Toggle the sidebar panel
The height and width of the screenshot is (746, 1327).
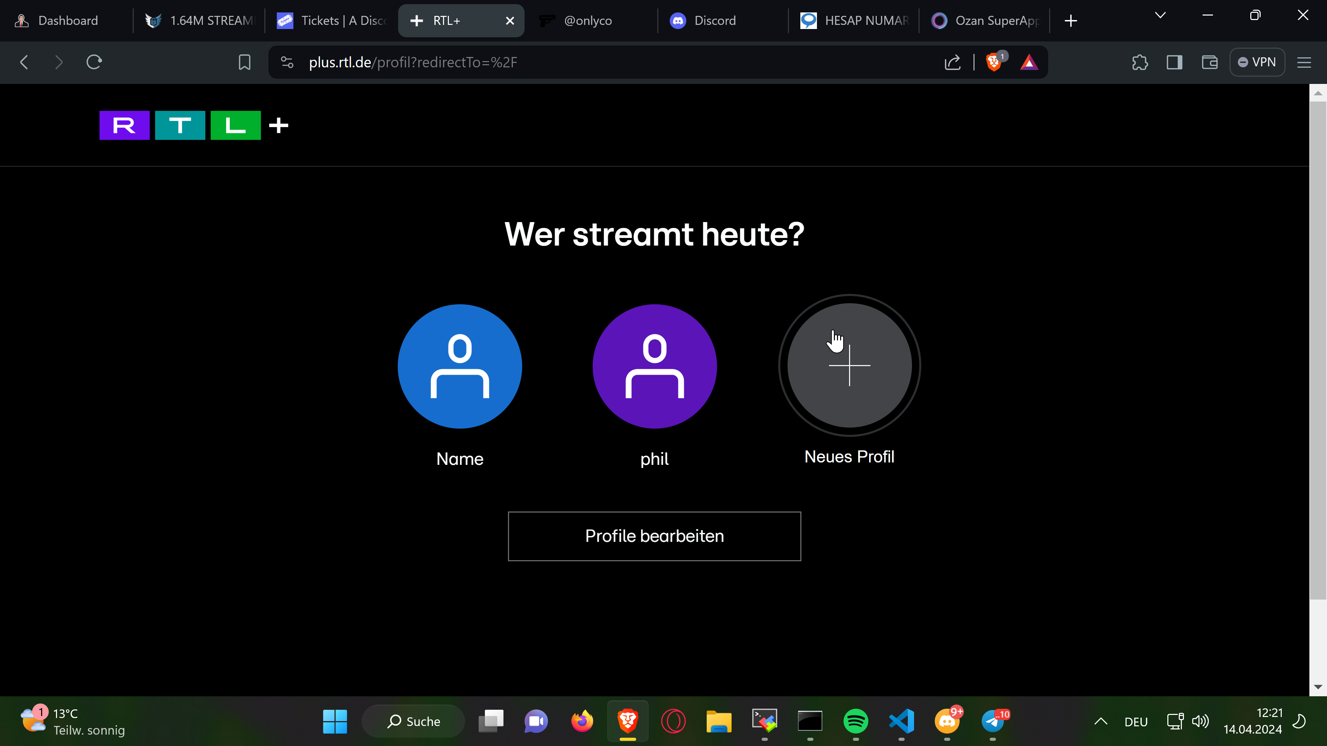pos(1175,62)
